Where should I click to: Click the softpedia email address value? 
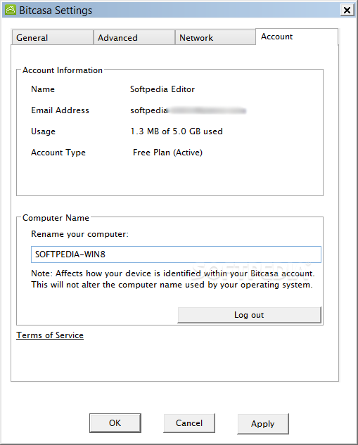point(188,110)
